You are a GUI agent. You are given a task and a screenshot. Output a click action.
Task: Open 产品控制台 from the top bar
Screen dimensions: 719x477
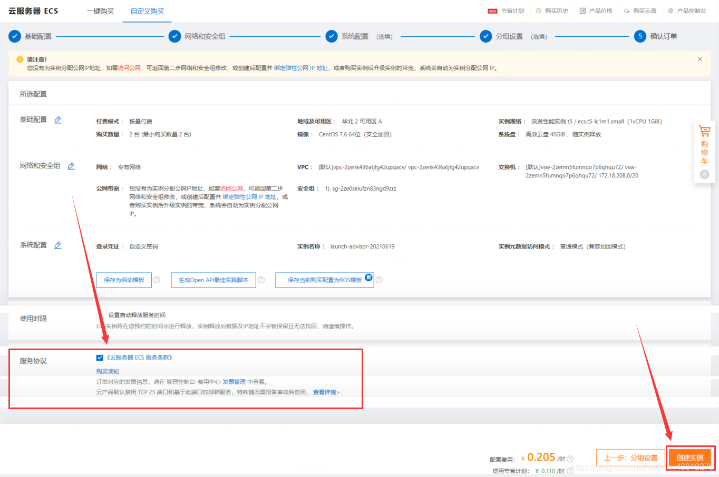(x=687, y=11)
